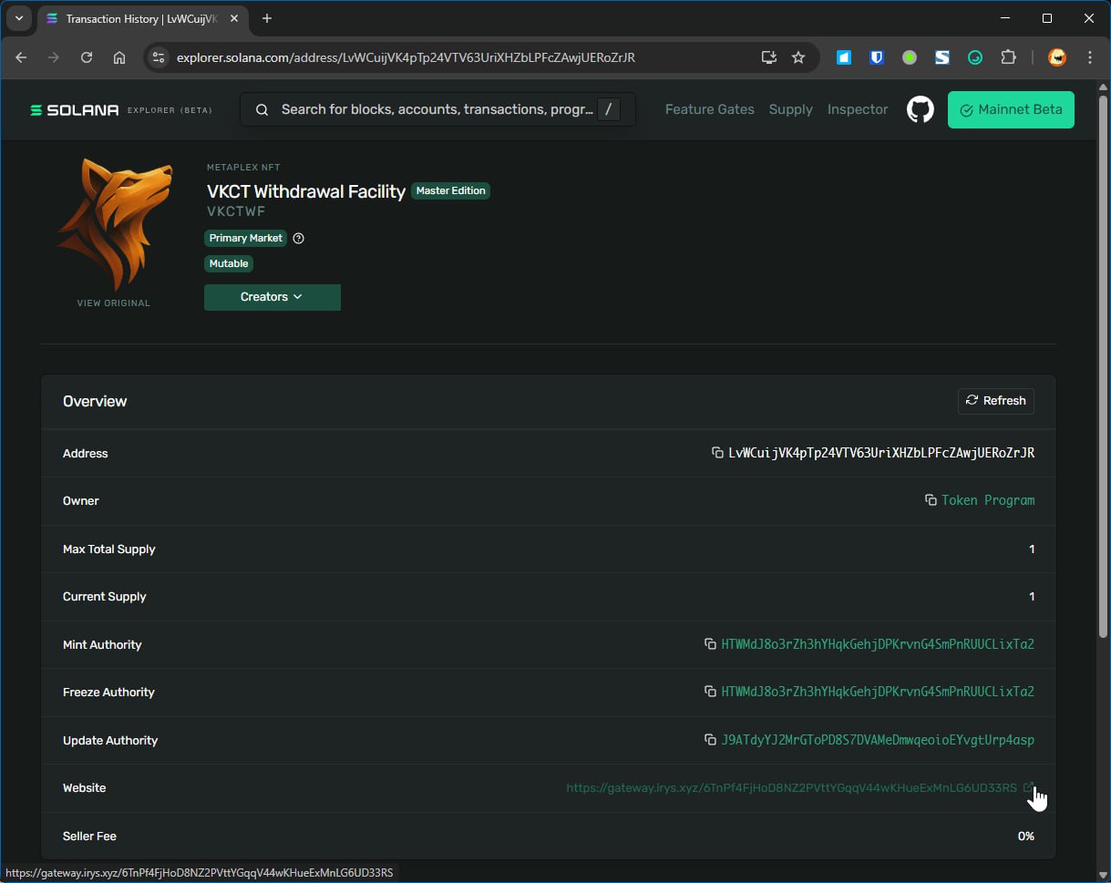Open external link icon beside Website URL
This screenshot has width=1111, height=883.
pos(1028,787)
